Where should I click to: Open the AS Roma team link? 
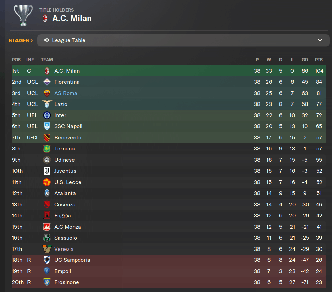[66, 93]
